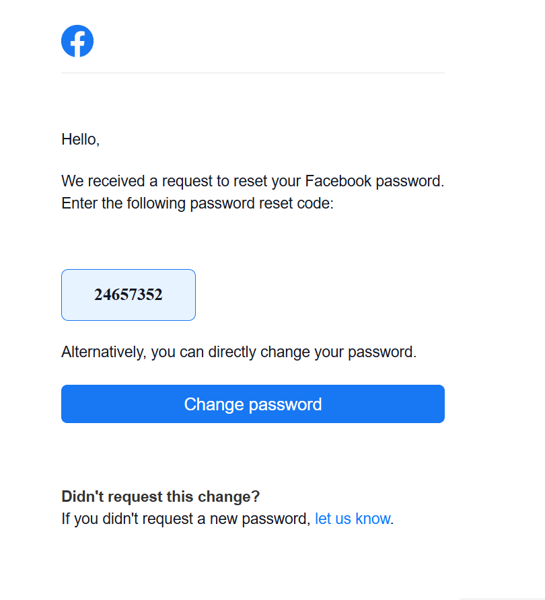The height and width of the screenshot is (600, 545).
Task: Click "you can" in the Alternatively sentence
Action: pyautogui.click(x=177, y=352)
